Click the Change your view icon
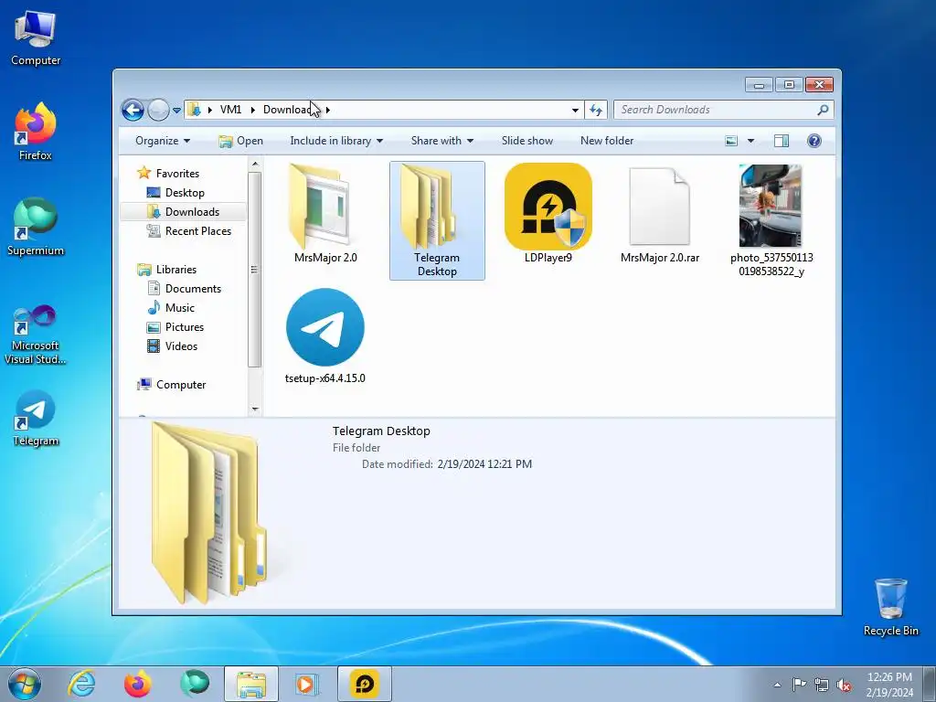 [x=731, y=141]
